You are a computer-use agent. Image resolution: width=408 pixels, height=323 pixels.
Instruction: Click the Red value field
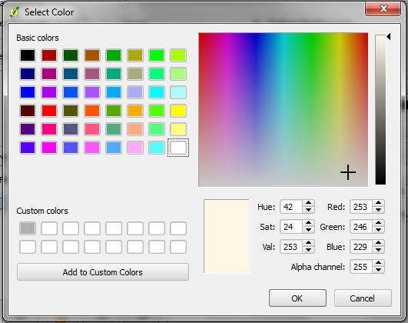(361, 207)
